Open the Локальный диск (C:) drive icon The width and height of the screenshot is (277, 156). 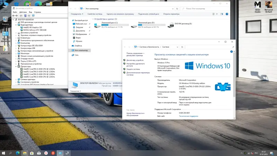tap(97, 25)
